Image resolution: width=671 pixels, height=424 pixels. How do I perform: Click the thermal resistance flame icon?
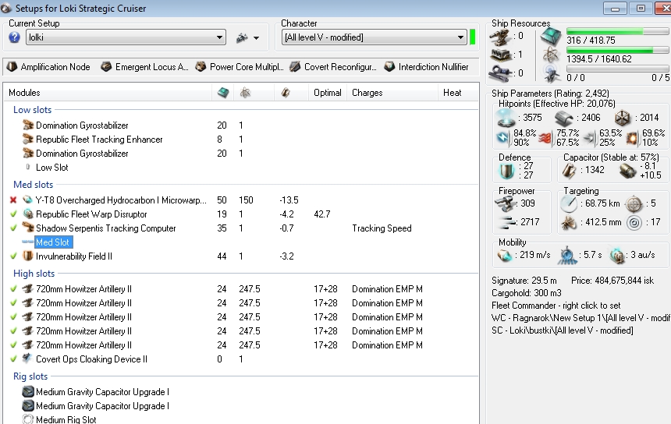(545, 138)
